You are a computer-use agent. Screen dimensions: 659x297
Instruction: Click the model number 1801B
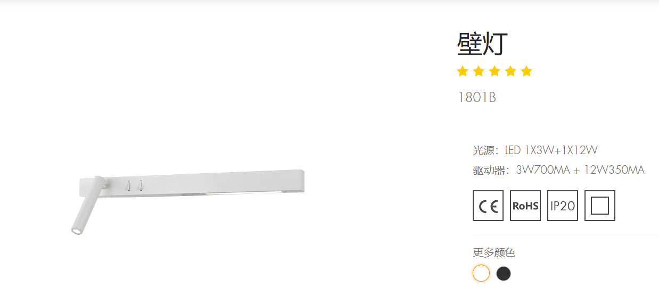(477, 98)
